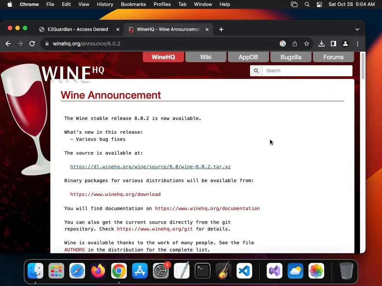Close the E2Guardian Access Denied tab
The image size is (382, 286).
point(118,29)
